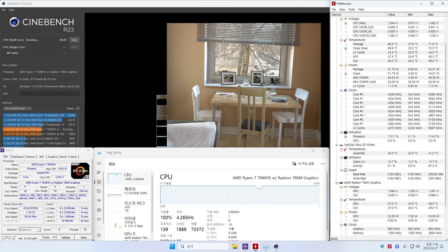Open volume control in system tray
448x252 pixels.
(418, 247)
